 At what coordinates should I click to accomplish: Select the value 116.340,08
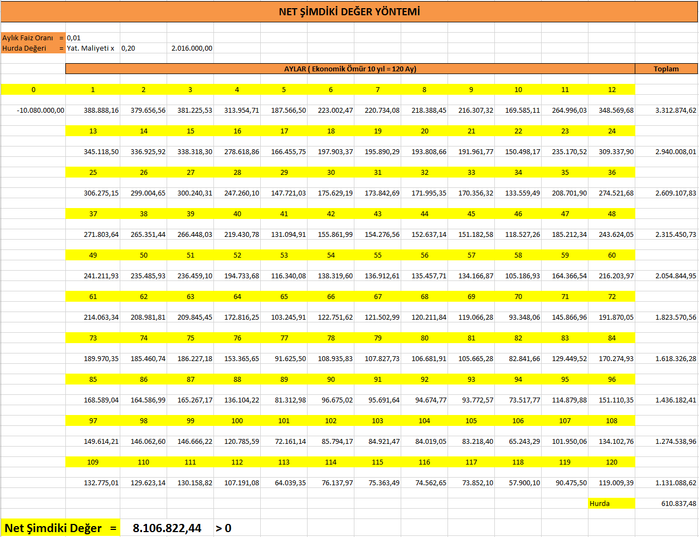tap(289, 276)
